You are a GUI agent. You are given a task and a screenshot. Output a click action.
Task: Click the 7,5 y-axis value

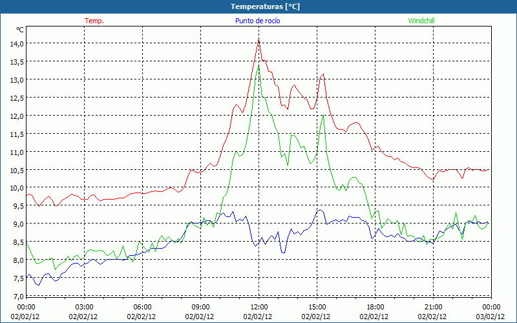tap(18, 278)
